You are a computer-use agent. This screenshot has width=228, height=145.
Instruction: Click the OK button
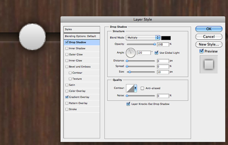point(209,29)
